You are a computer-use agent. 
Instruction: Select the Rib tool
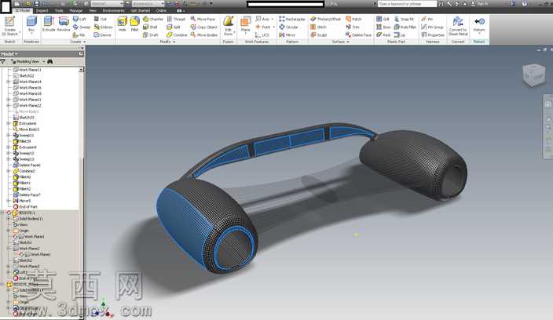point(79,35)
